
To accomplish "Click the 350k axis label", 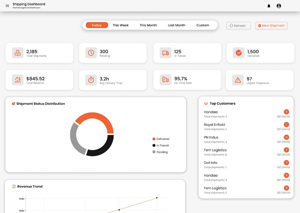I will click(x=21, y=211).
